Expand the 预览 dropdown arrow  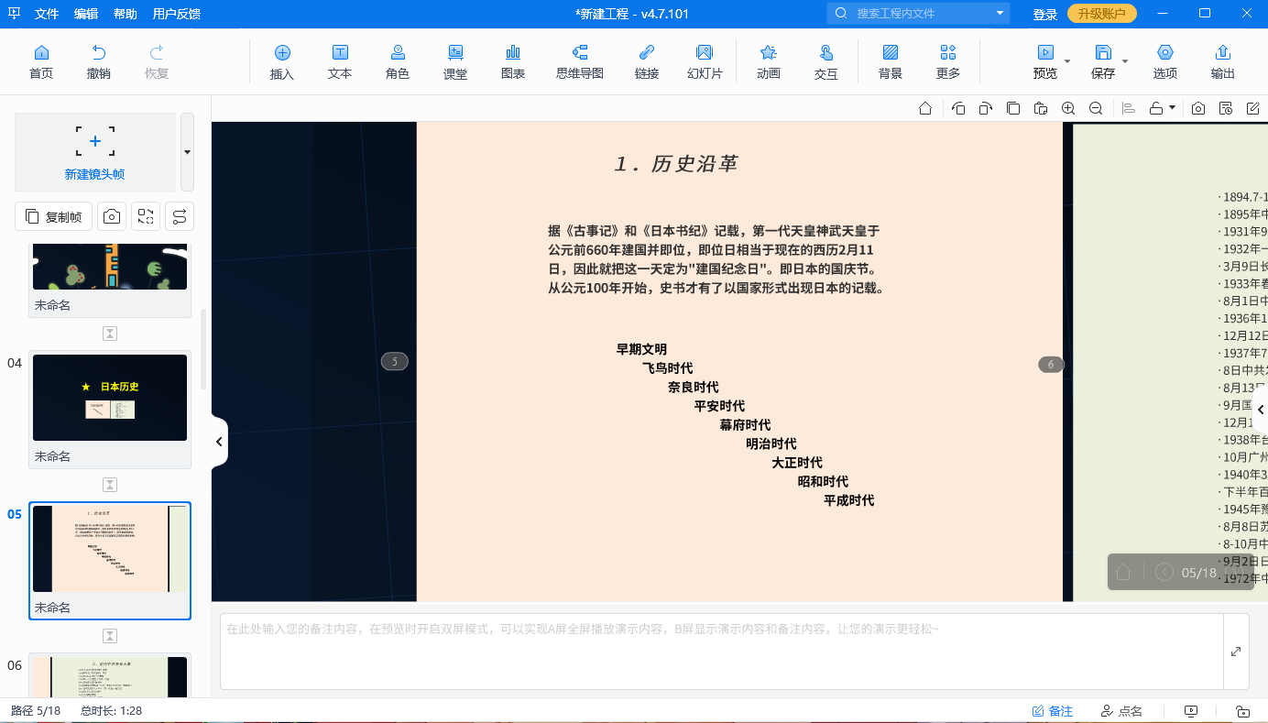coord(1067,62)
